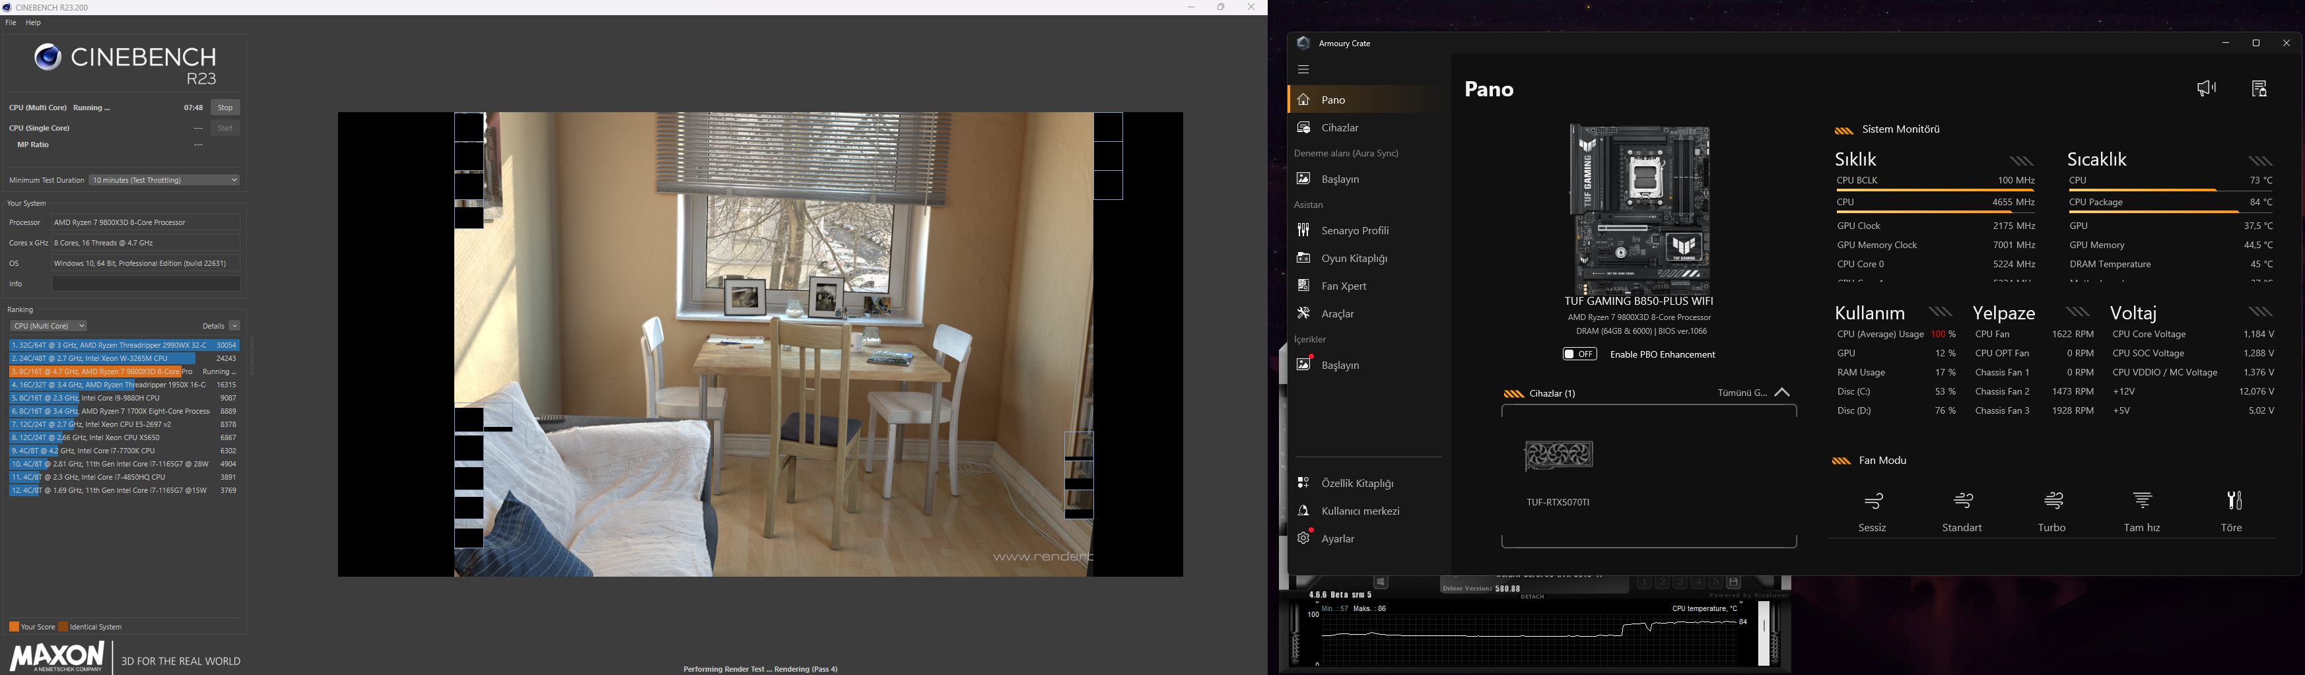Expand the Yelpaze fan panel
Screen dimensions: 2305x675
pos(2078,312)
